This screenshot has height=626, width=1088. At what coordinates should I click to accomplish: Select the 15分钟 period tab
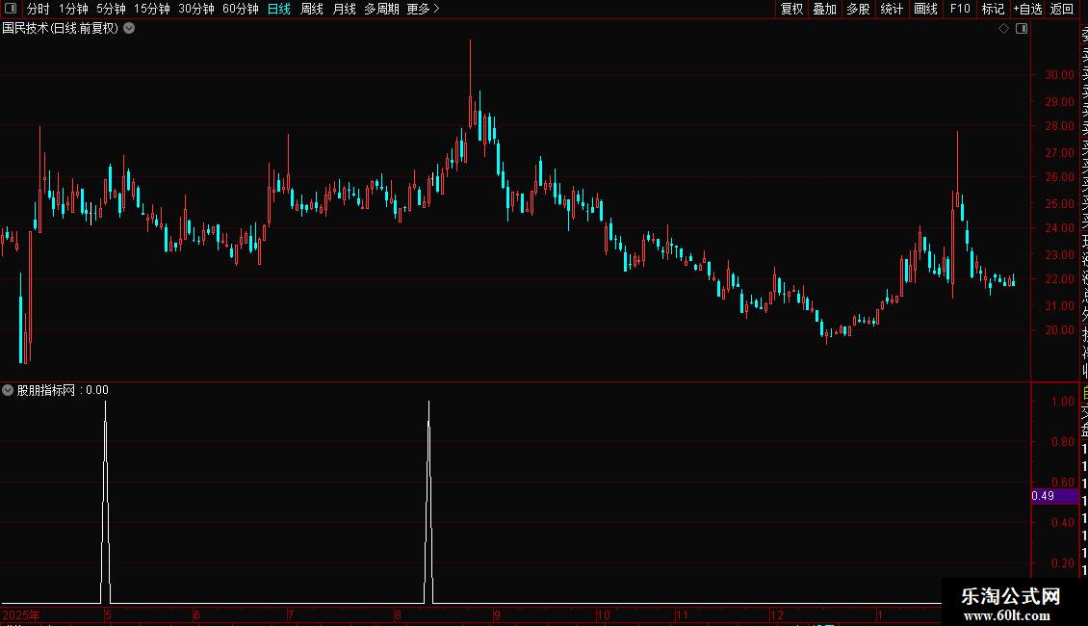(152, 9)
